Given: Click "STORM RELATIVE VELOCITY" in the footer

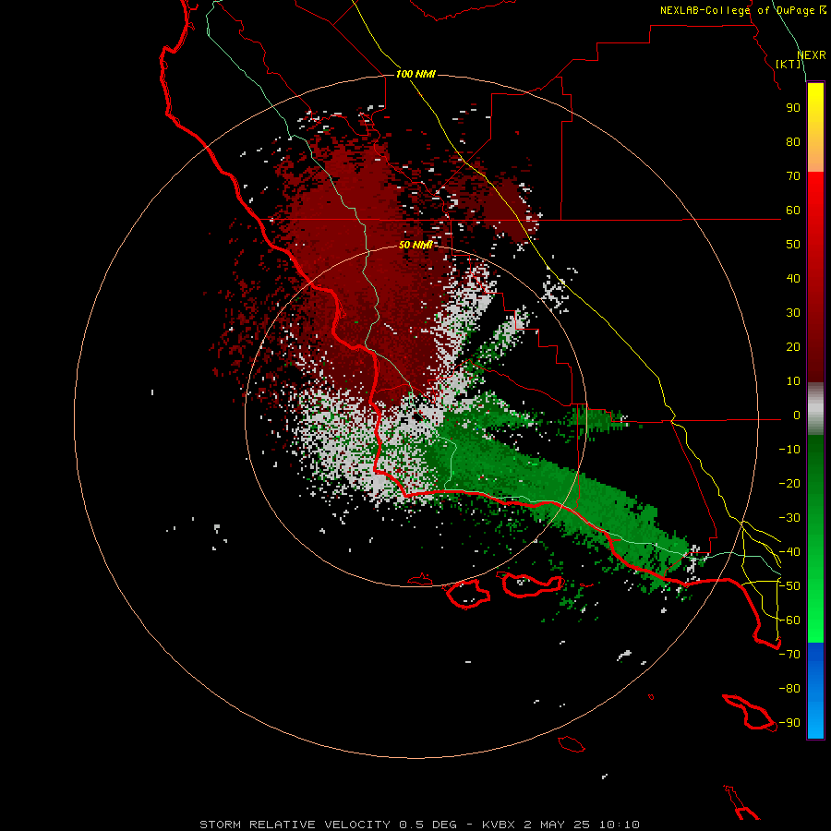Looking at the screenshot, I should [x=295, y=825].
